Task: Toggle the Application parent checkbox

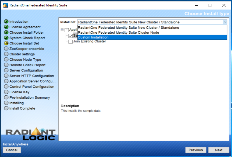Action: pyautogui.click(x=67, y=30)
